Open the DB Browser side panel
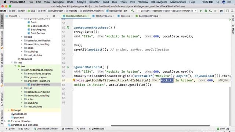Screen dimensions: 235x132 (2, 60)
